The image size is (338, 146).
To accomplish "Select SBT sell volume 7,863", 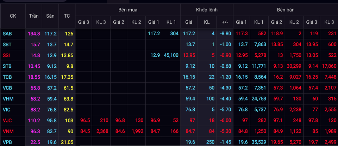I will coord(260,44).
